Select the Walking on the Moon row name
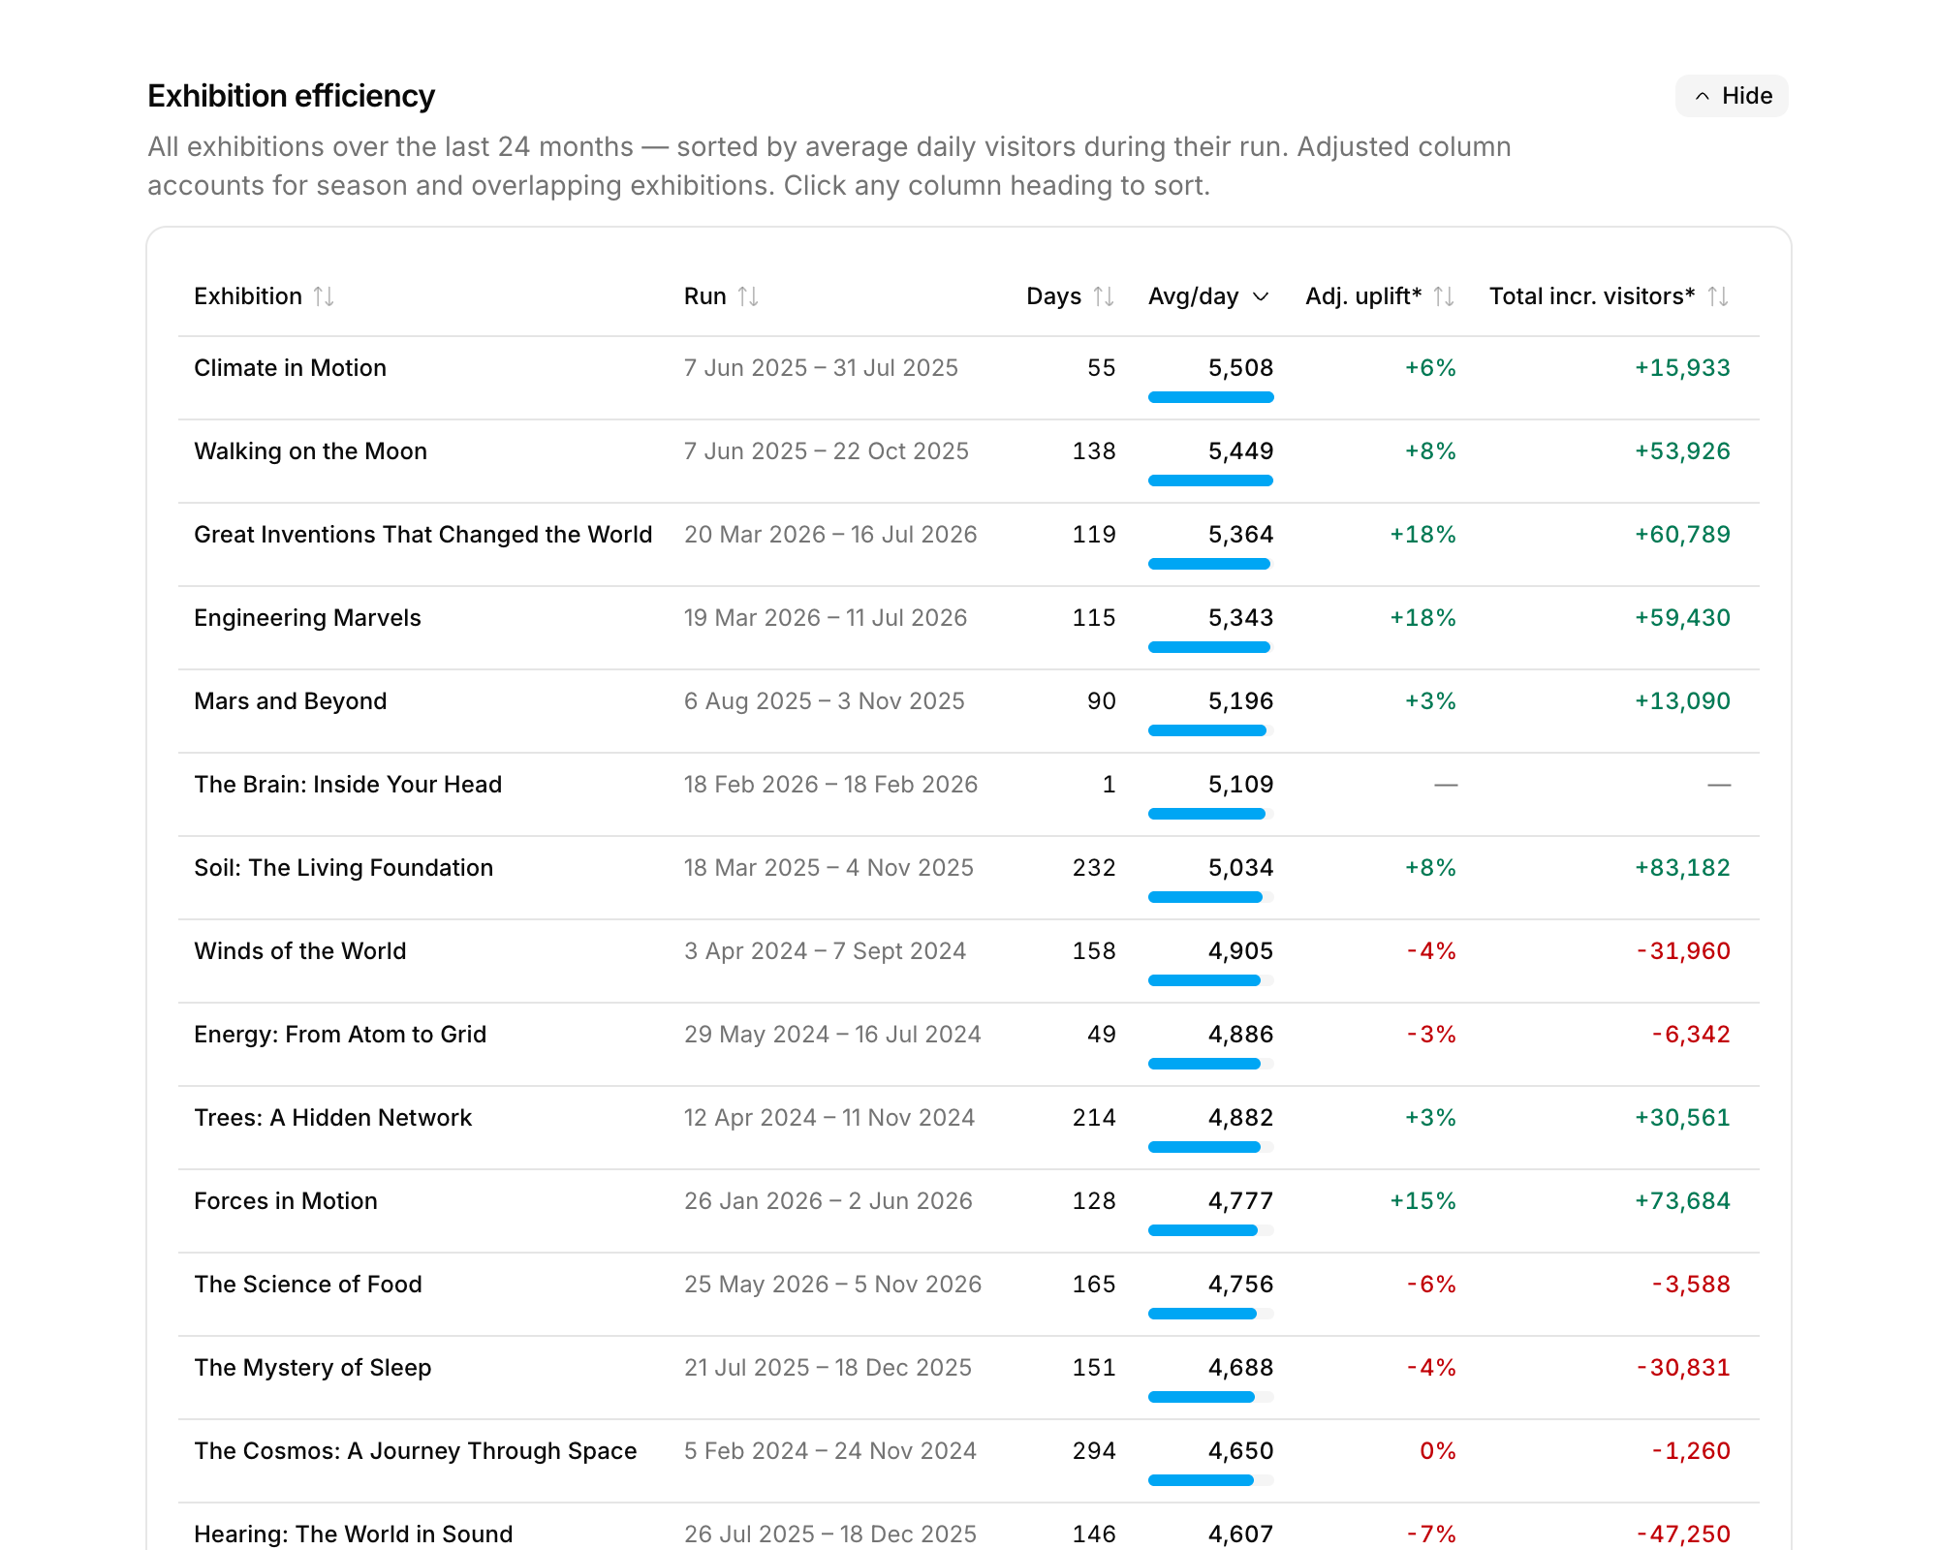Image resolution: width=1938 pixels, height=1550 pixels. [310, 451]
